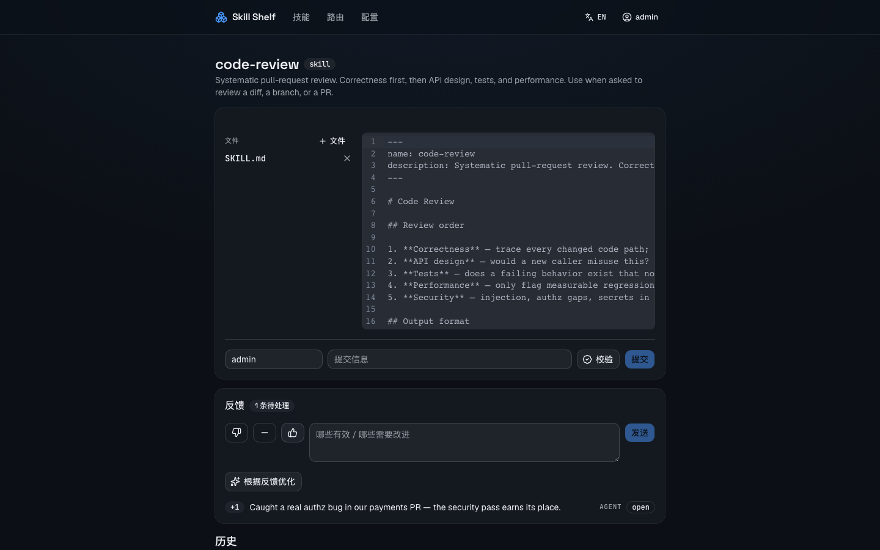
Task: Open the 路由 menu item
Action: pyautogui.click(x=335, y=17)
